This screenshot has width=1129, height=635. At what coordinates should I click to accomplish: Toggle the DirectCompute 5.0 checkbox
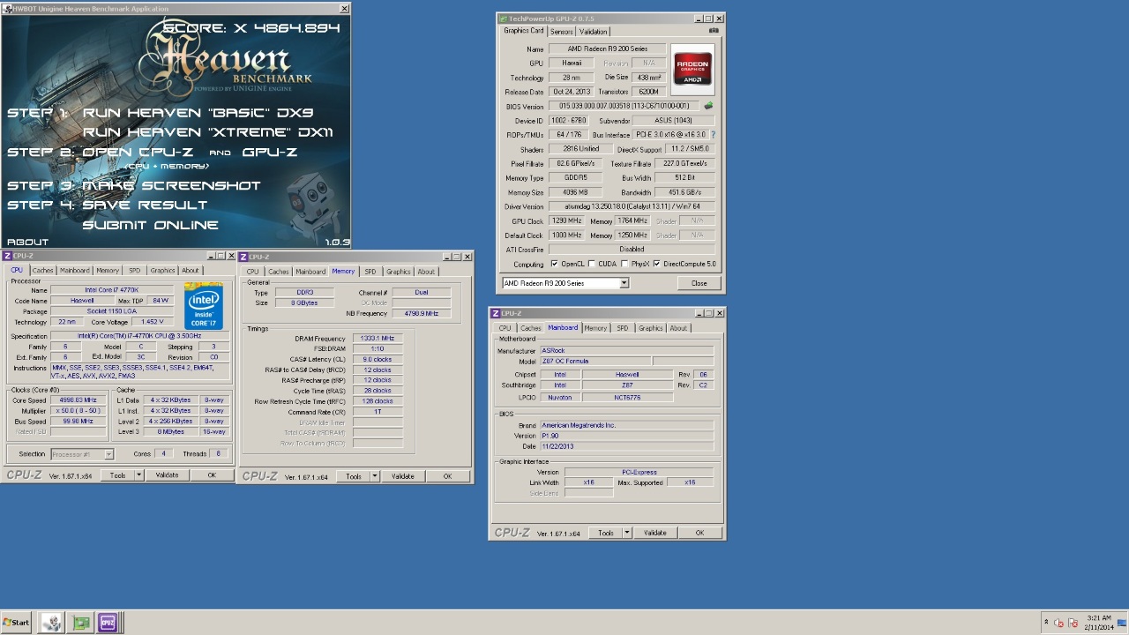pos(656,264)
